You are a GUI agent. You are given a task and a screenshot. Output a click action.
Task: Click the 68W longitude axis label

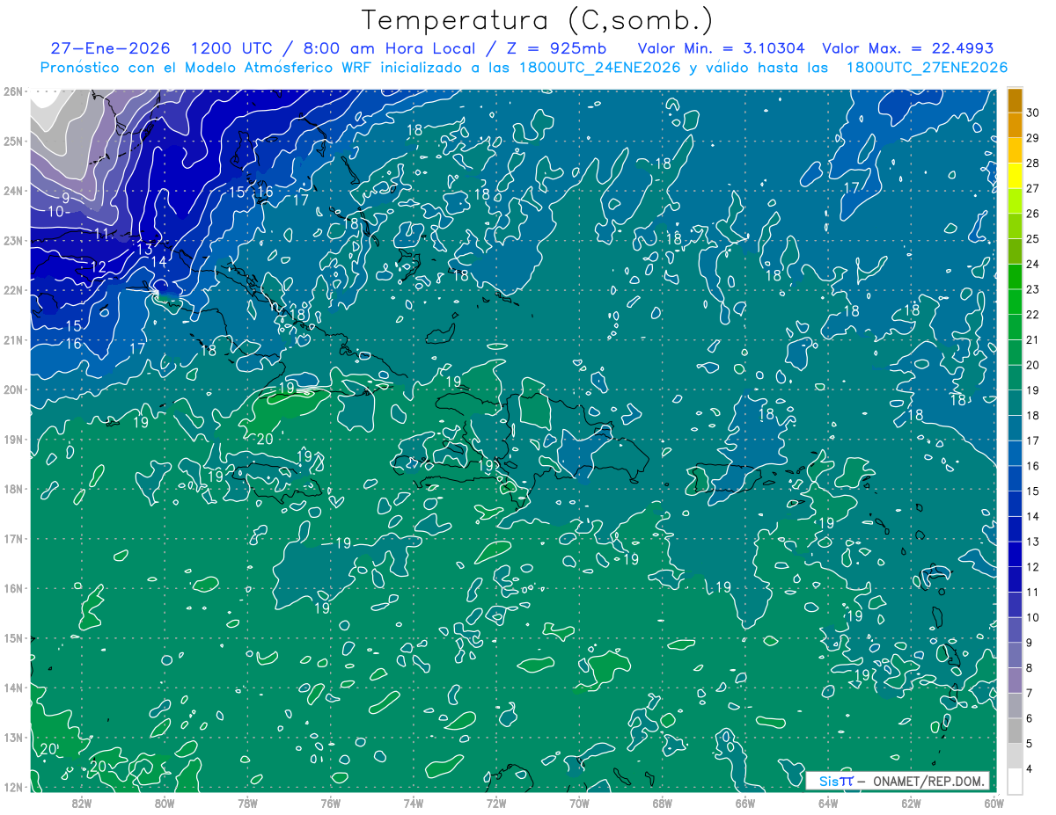click(662, 803)
